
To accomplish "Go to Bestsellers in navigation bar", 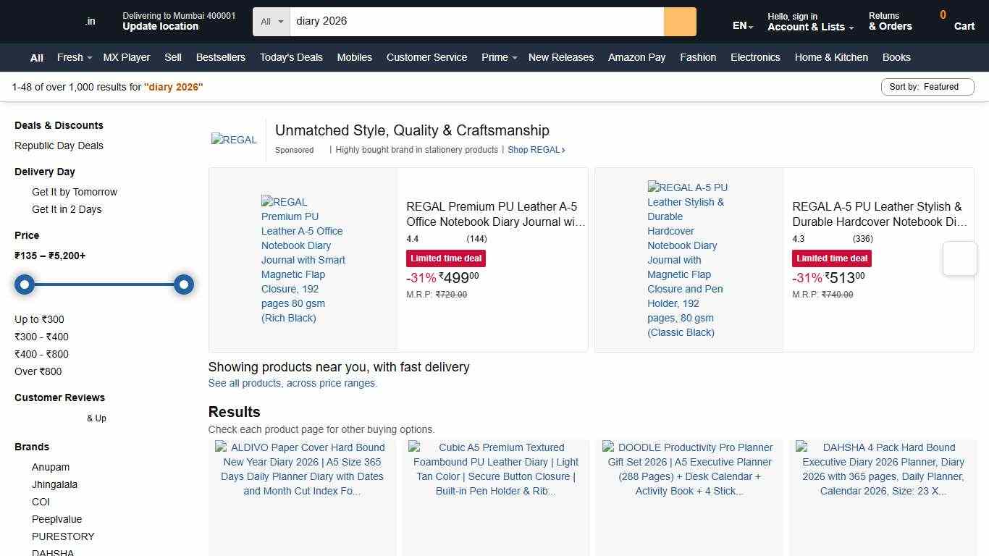I will pos(220,57).
